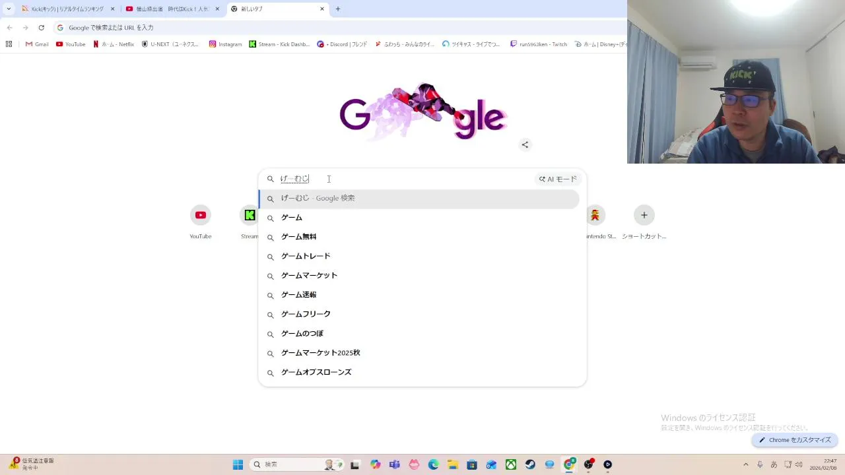Screen dimensions: 845x475
Task: Open Outlook from the taskbar
Action: (491, 464)
